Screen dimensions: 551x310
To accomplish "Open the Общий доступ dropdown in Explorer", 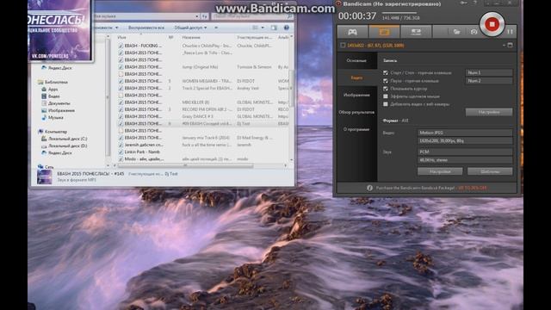I will [190, 28].
